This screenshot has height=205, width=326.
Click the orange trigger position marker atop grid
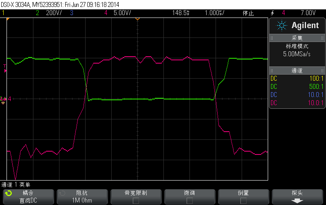point(137,19)
